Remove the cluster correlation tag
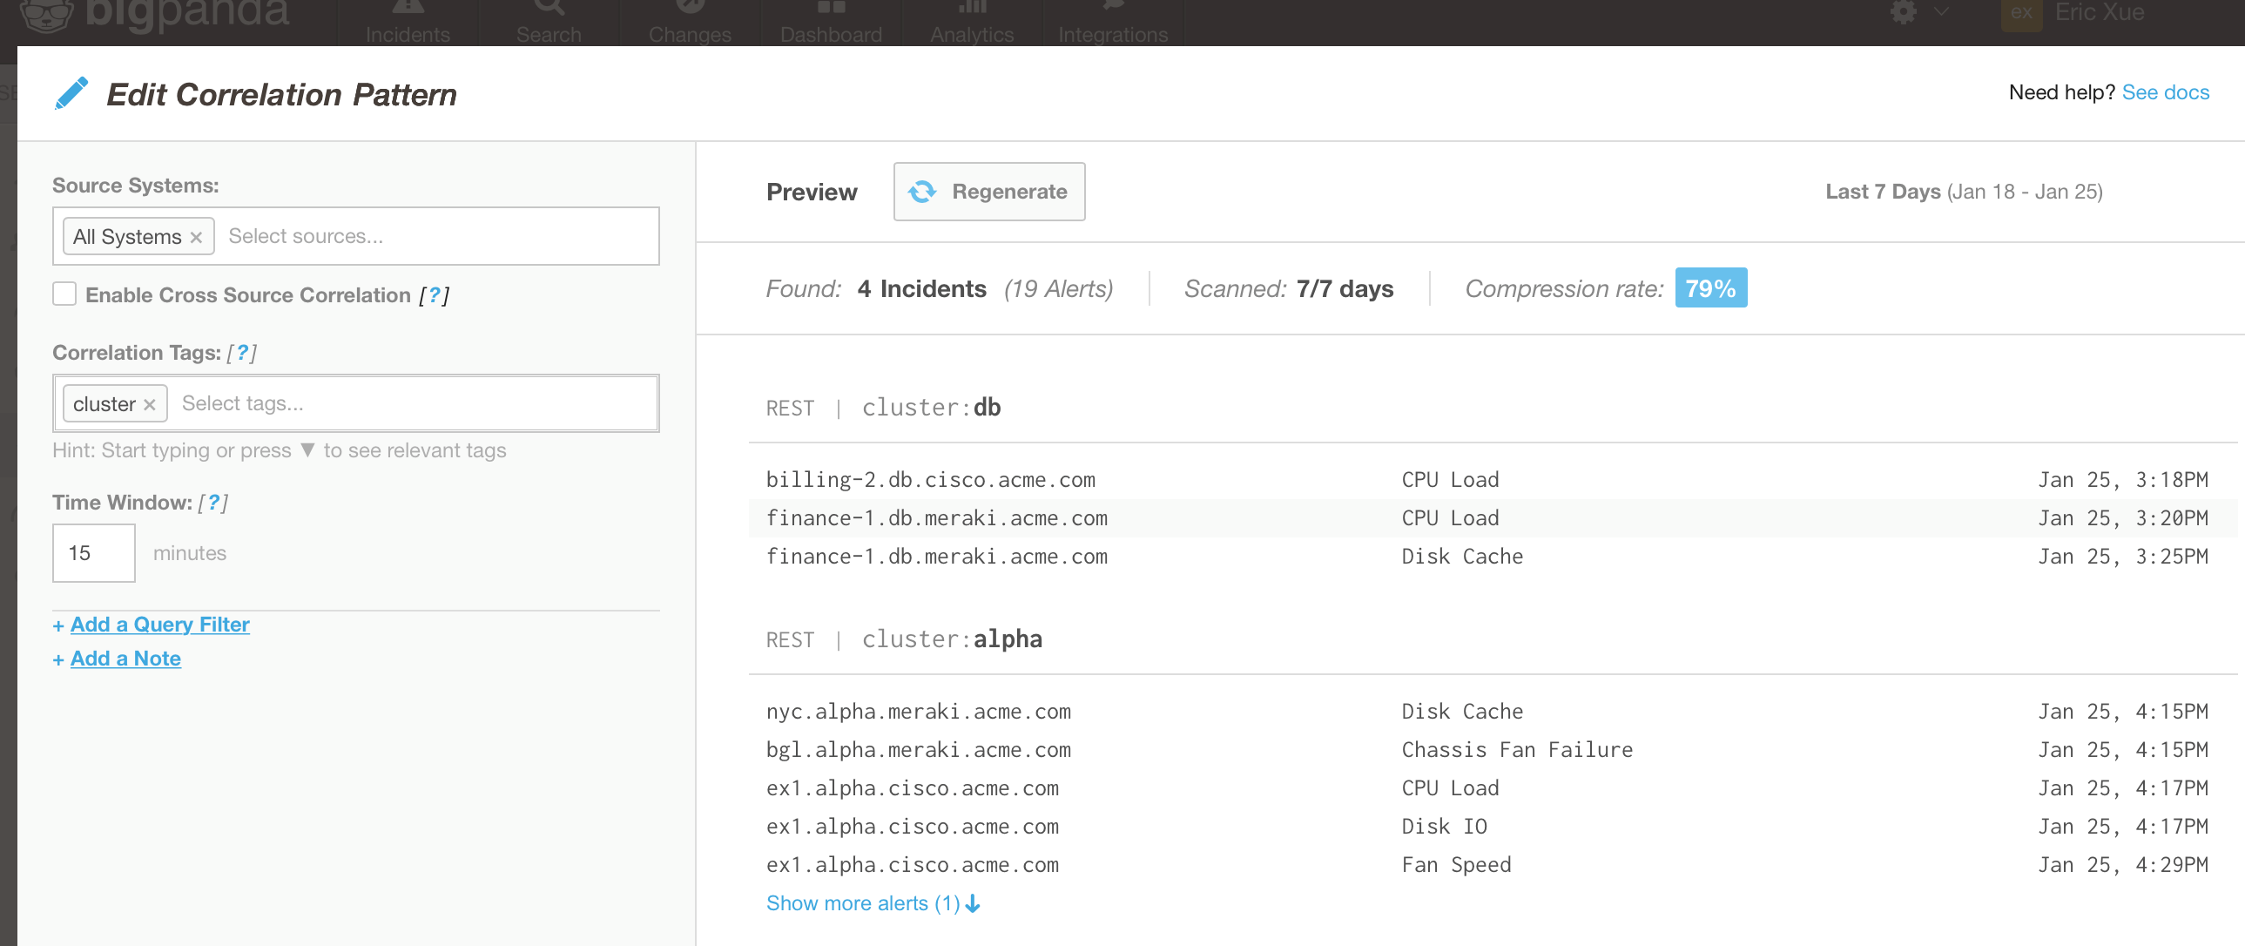The image size is (2245, 946). 151,403
